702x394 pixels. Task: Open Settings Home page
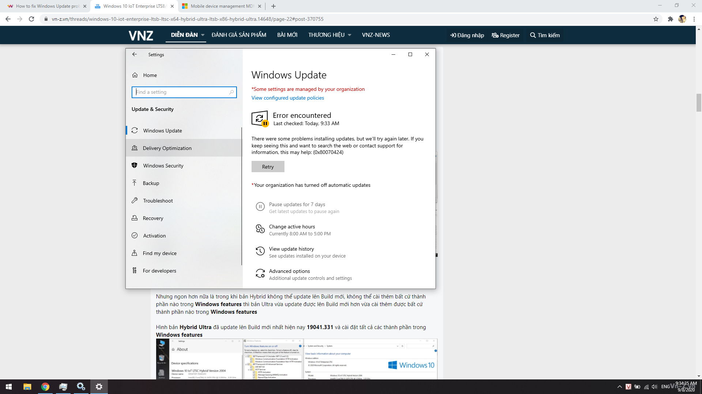[184, 75]
